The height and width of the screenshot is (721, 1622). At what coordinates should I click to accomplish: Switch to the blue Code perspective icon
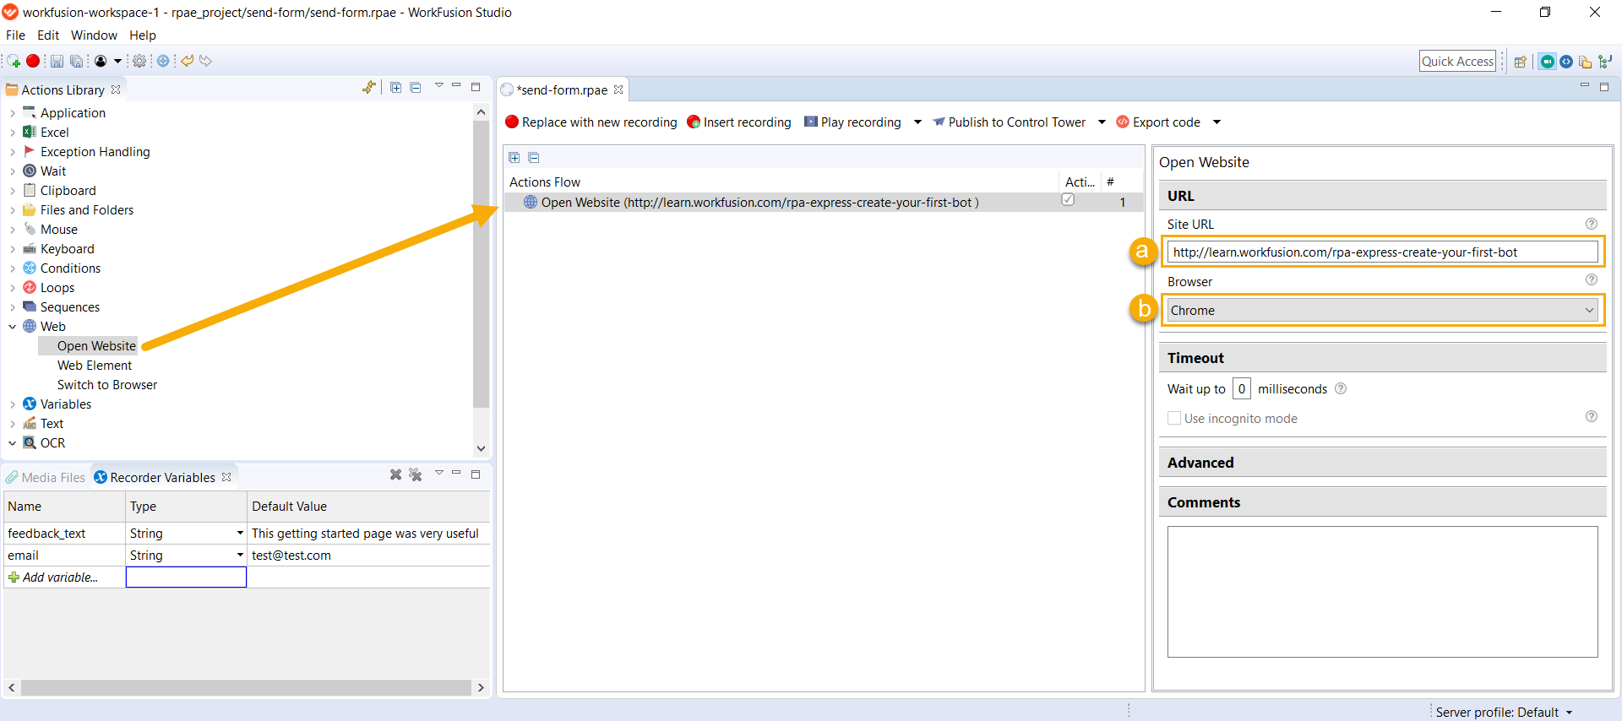click(x=1566, y=62)
